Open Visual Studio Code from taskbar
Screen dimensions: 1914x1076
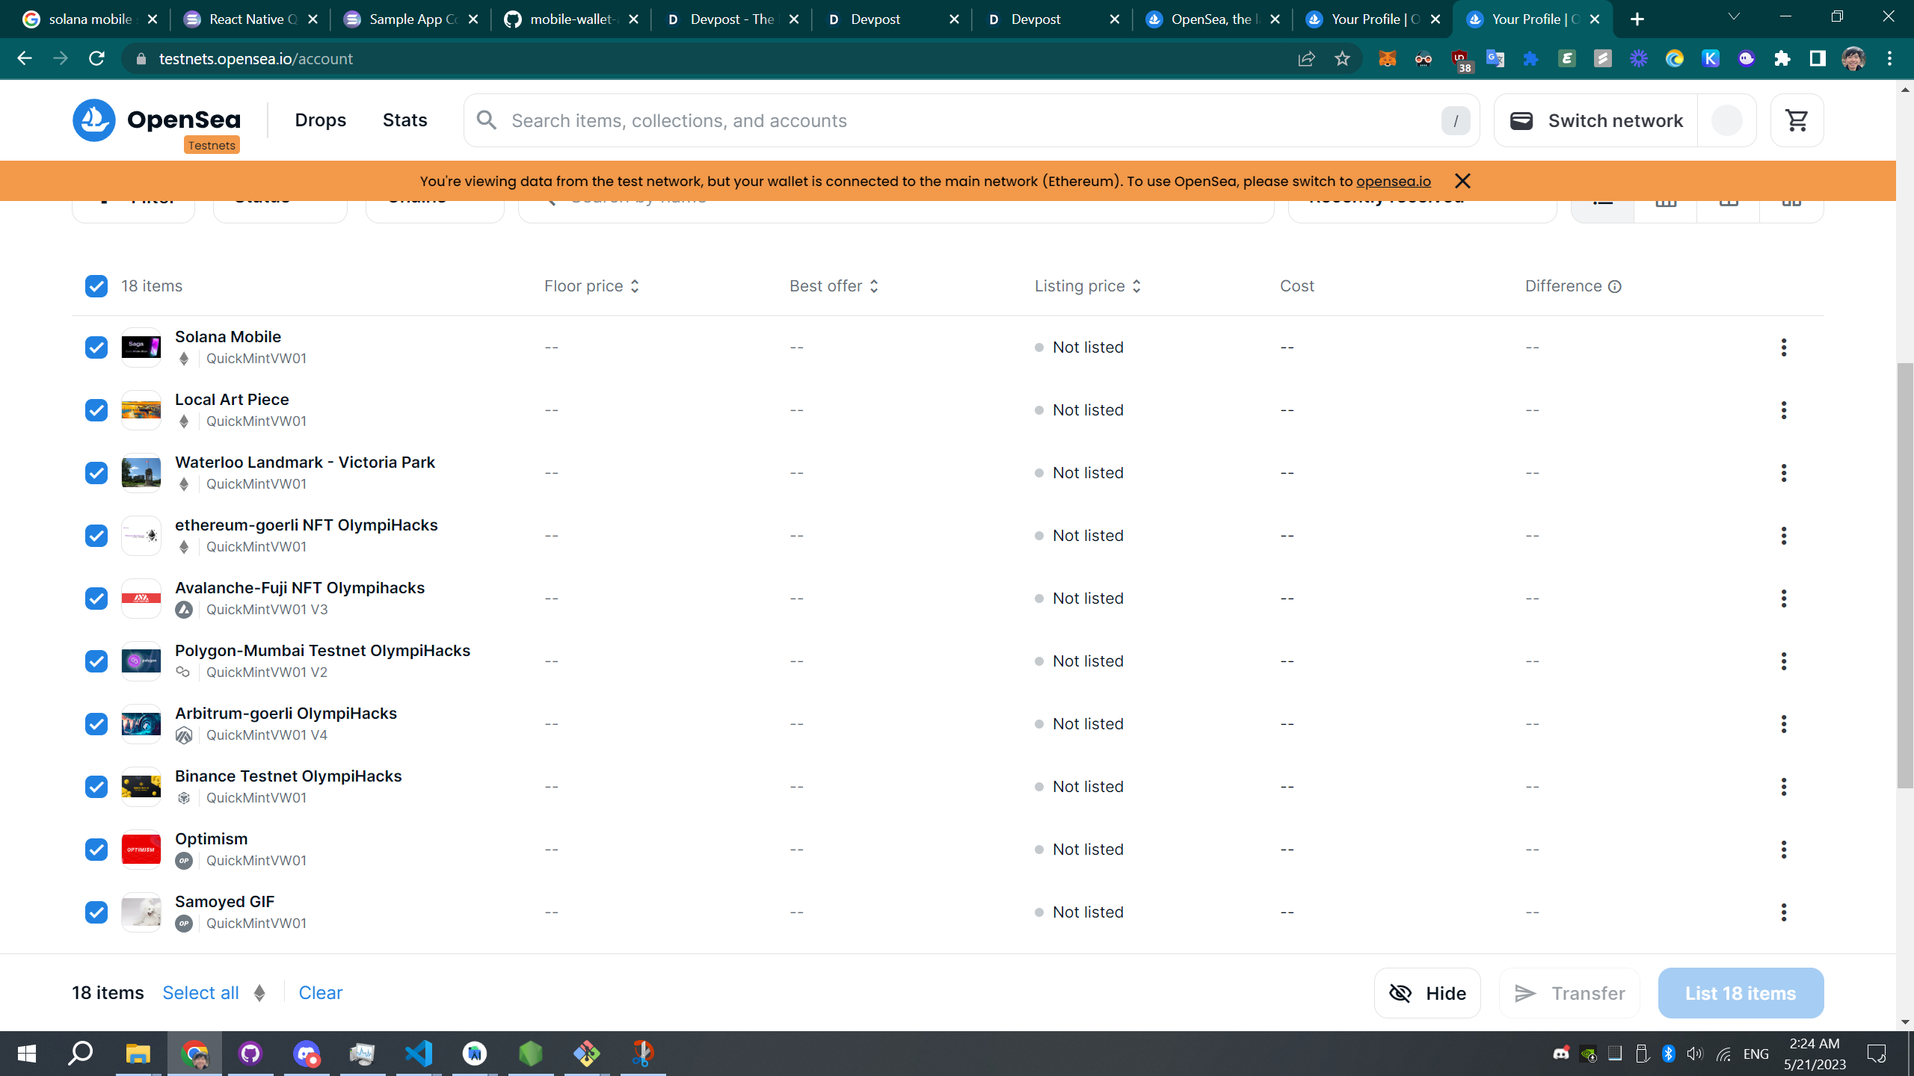[x=419, y=1054]
